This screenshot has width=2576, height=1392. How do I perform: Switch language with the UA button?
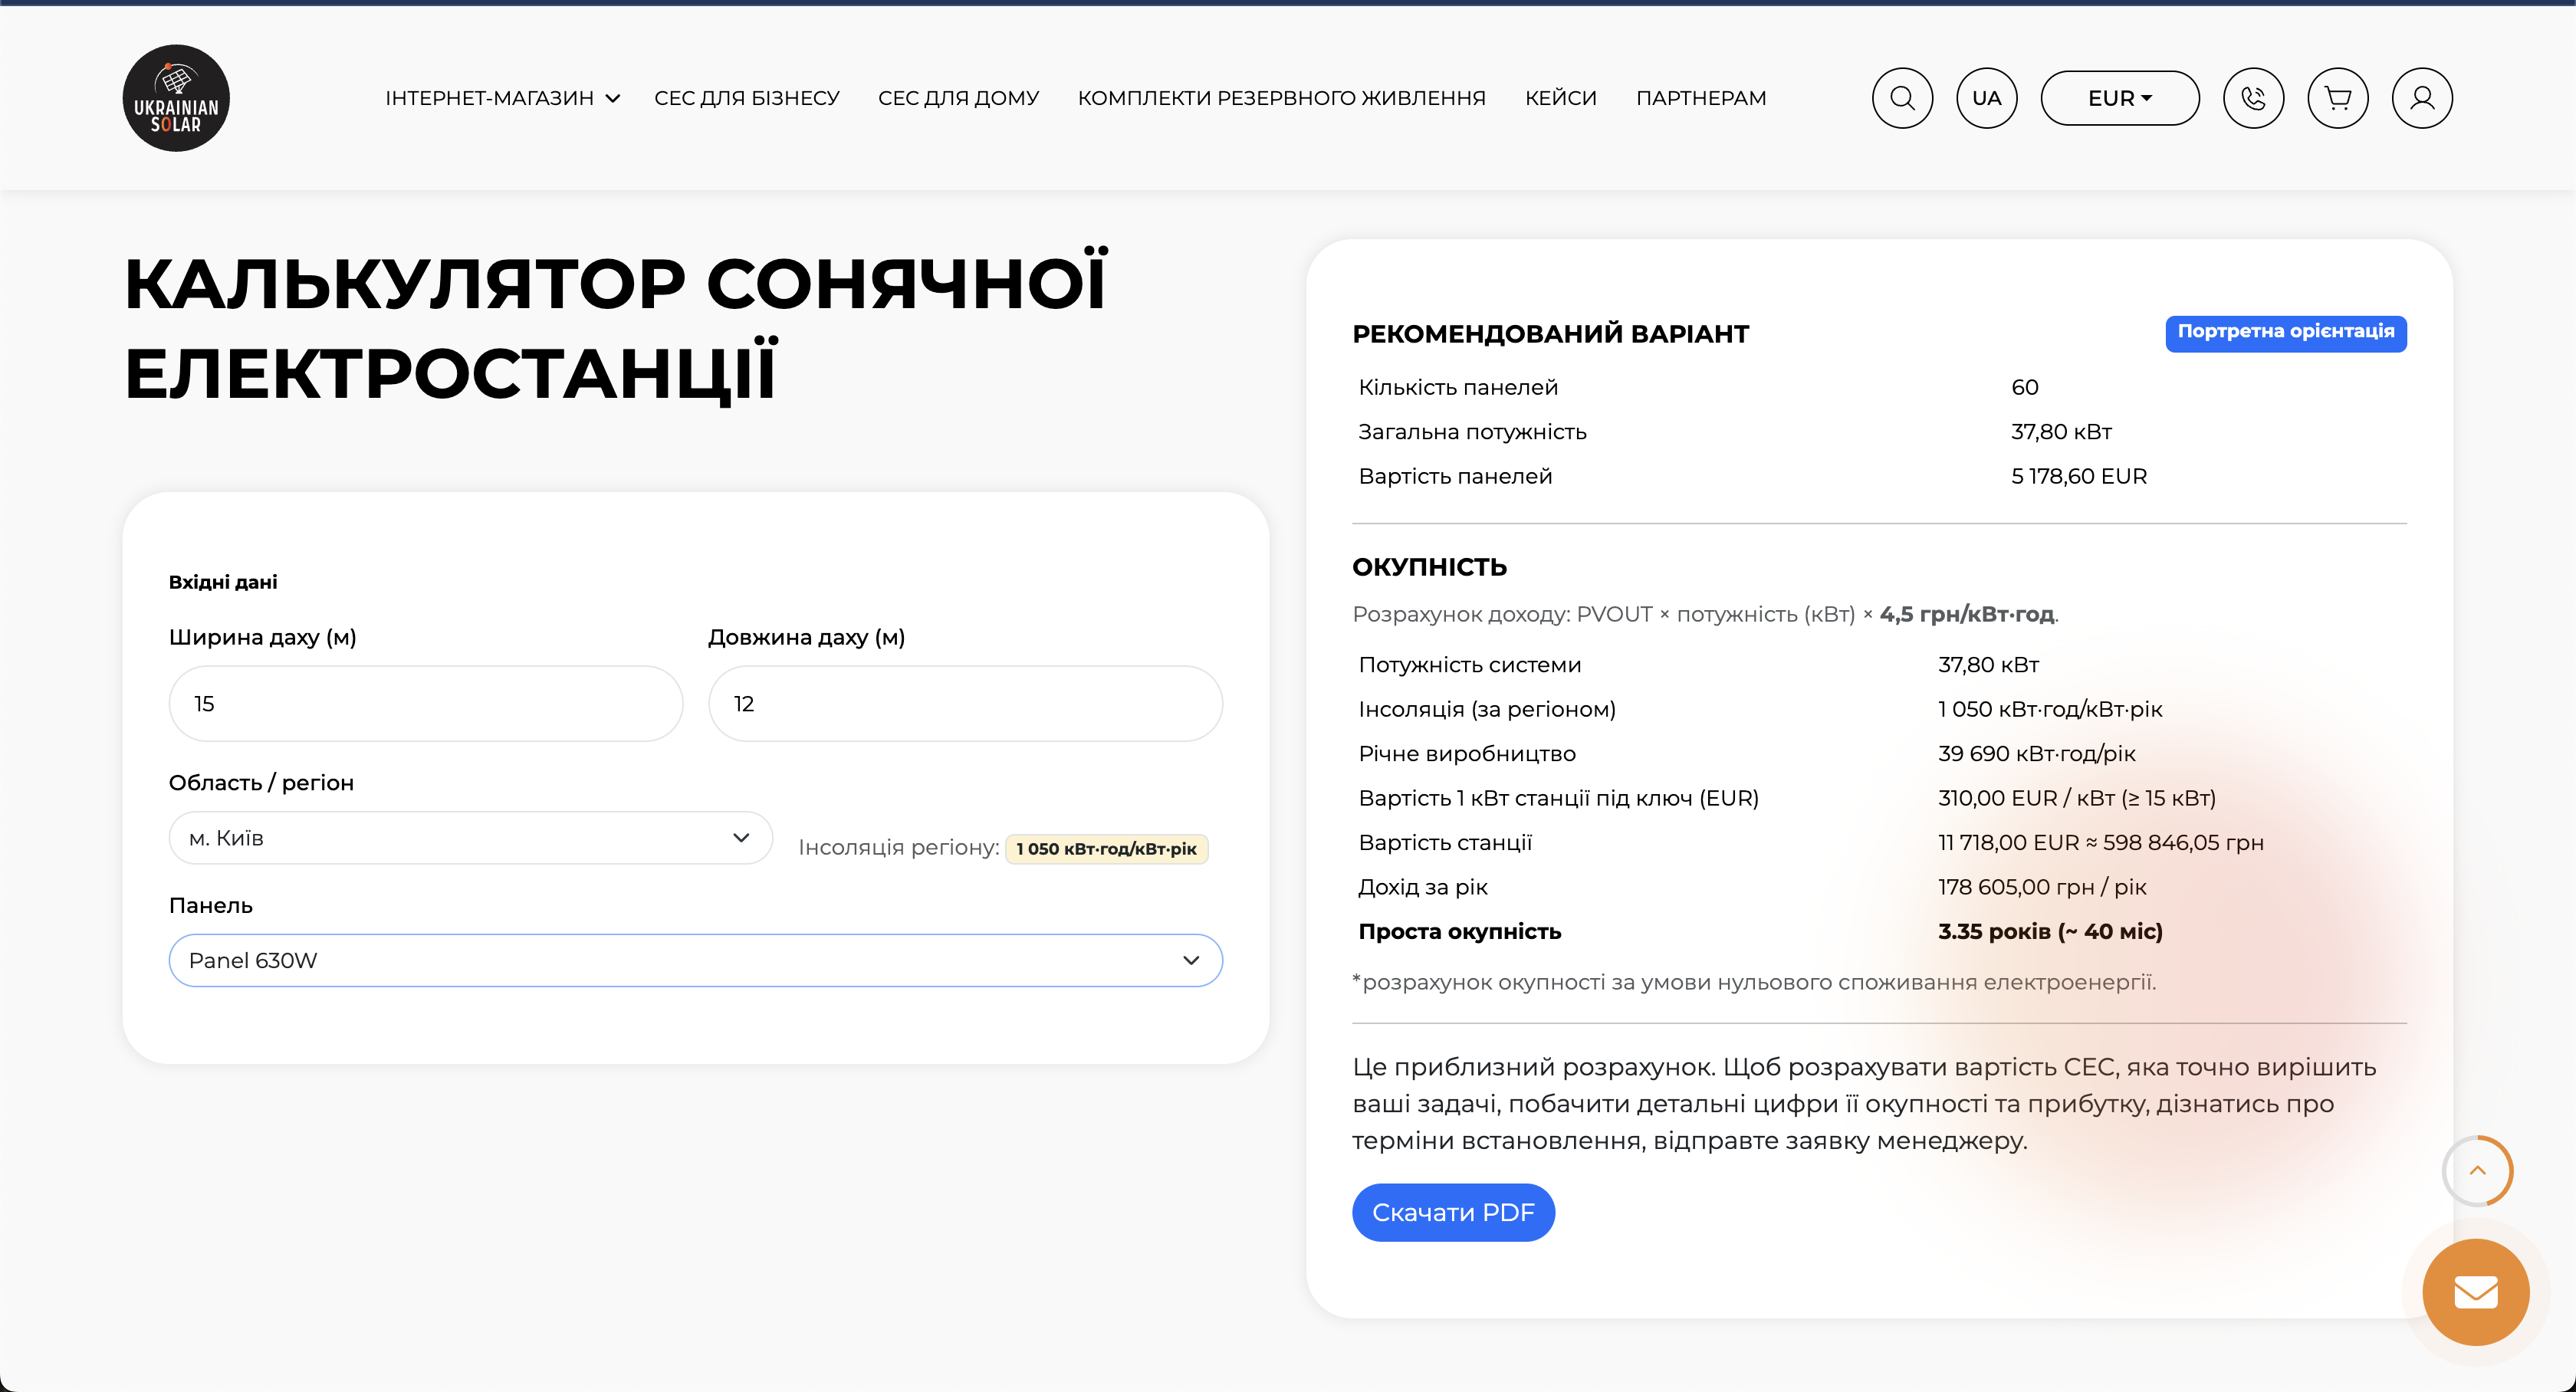(1986, 98)
